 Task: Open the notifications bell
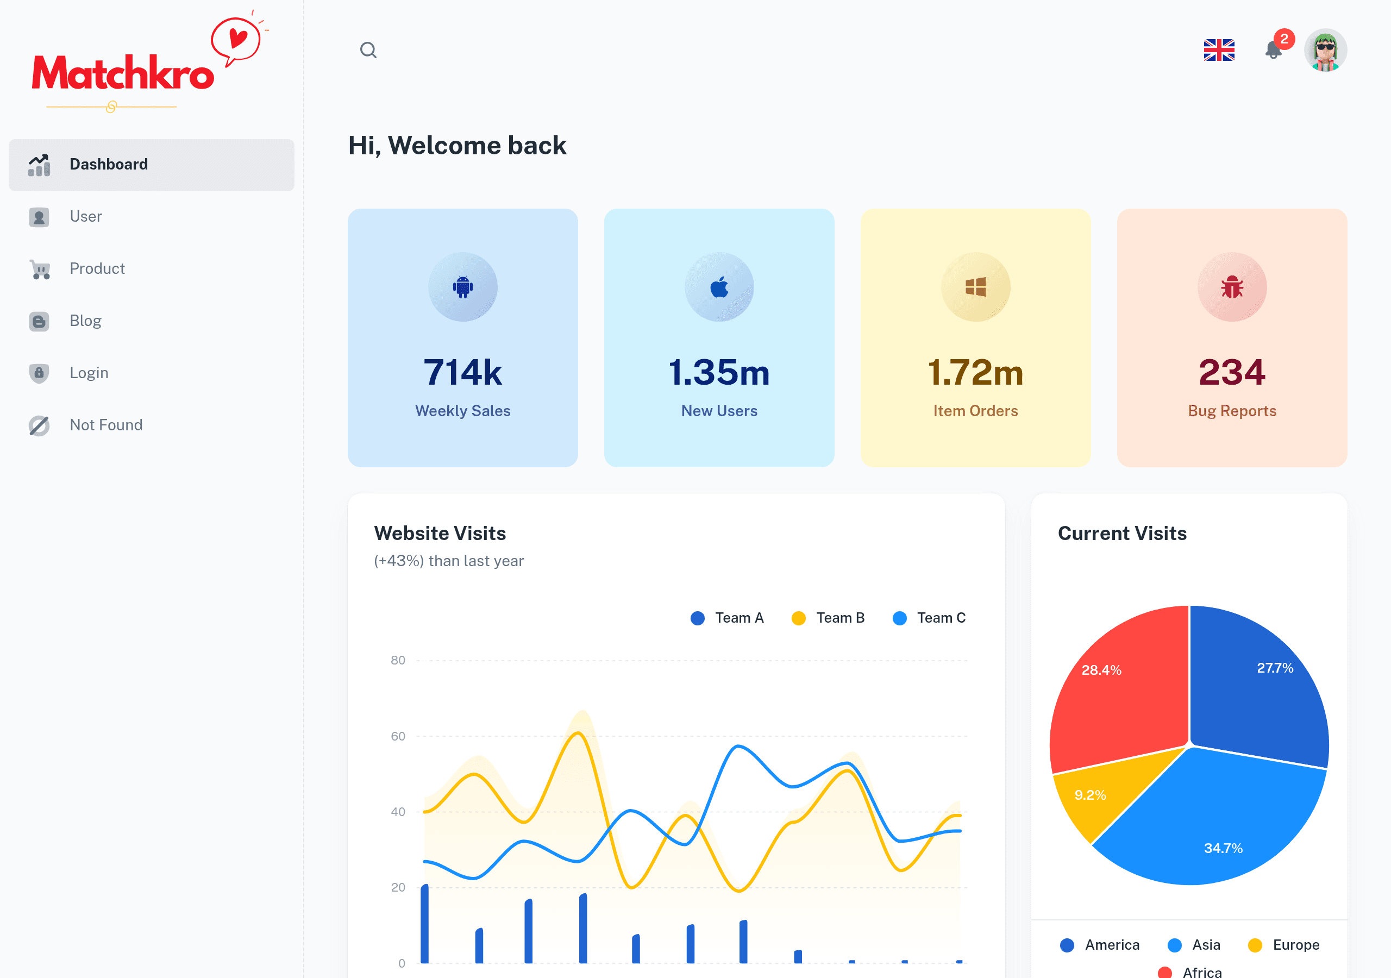coord(1273,49)
